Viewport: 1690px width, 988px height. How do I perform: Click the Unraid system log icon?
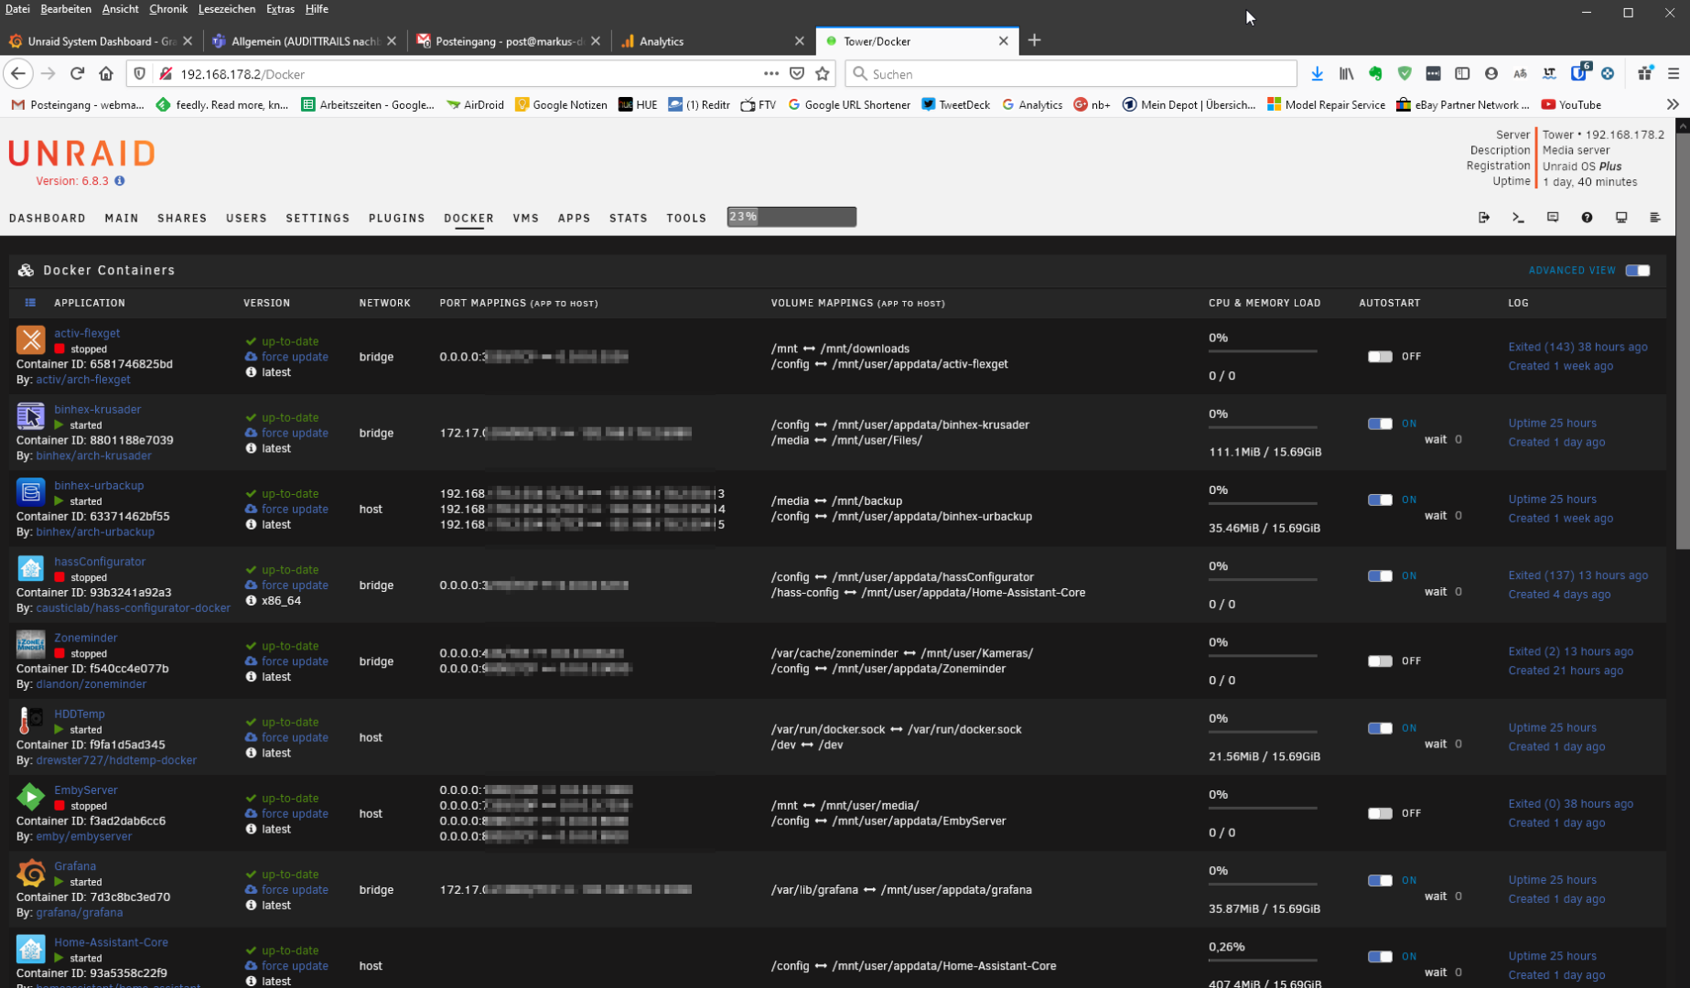pyautogui.click(x=1655, y=218)
